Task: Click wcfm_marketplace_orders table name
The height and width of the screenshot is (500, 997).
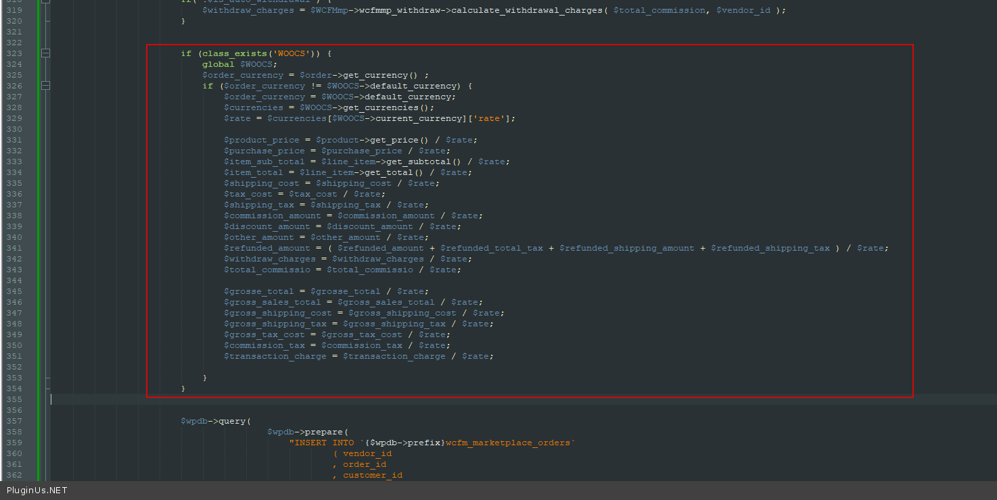Action: pyautogui.click(x=509, y=443)
